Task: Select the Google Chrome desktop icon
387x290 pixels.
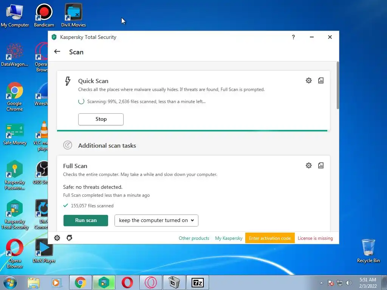Action: click(x=15, y=97)
